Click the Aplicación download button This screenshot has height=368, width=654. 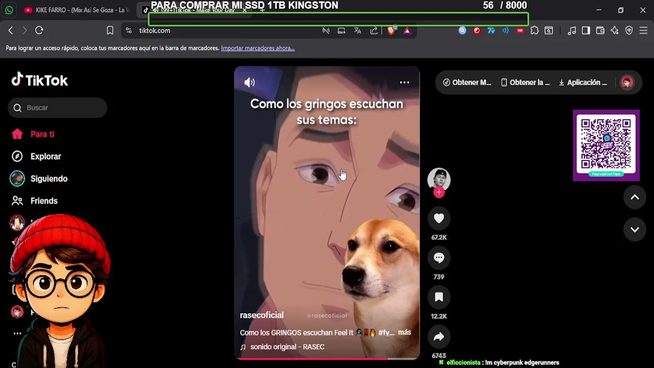tap(583, 82)
